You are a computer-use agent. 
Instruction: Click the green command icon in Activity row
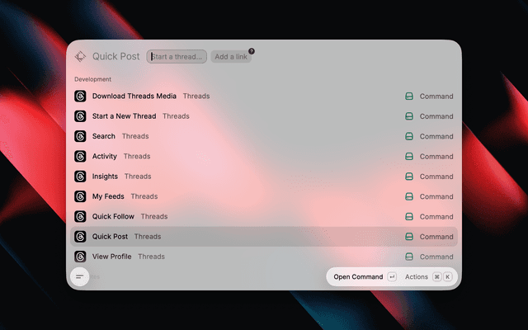(x=409, y=157)
